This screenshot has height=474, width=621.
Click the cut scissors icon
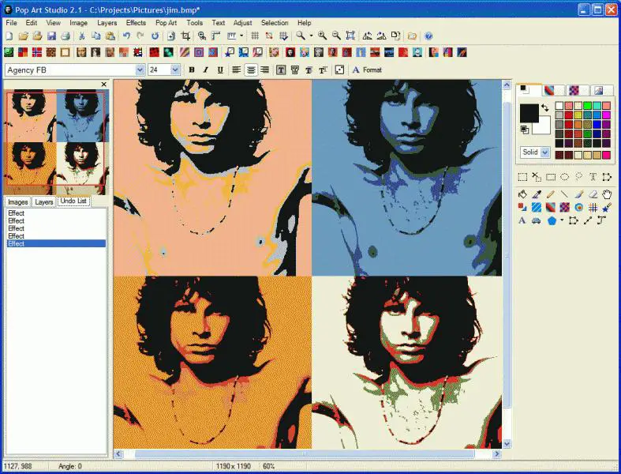click(x=81, y=36)
